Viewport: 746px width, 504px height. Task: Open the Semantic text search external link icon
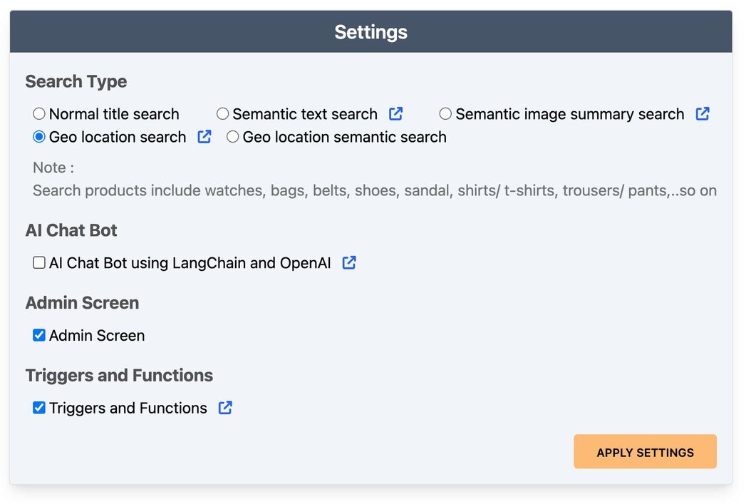coord(396,113)
